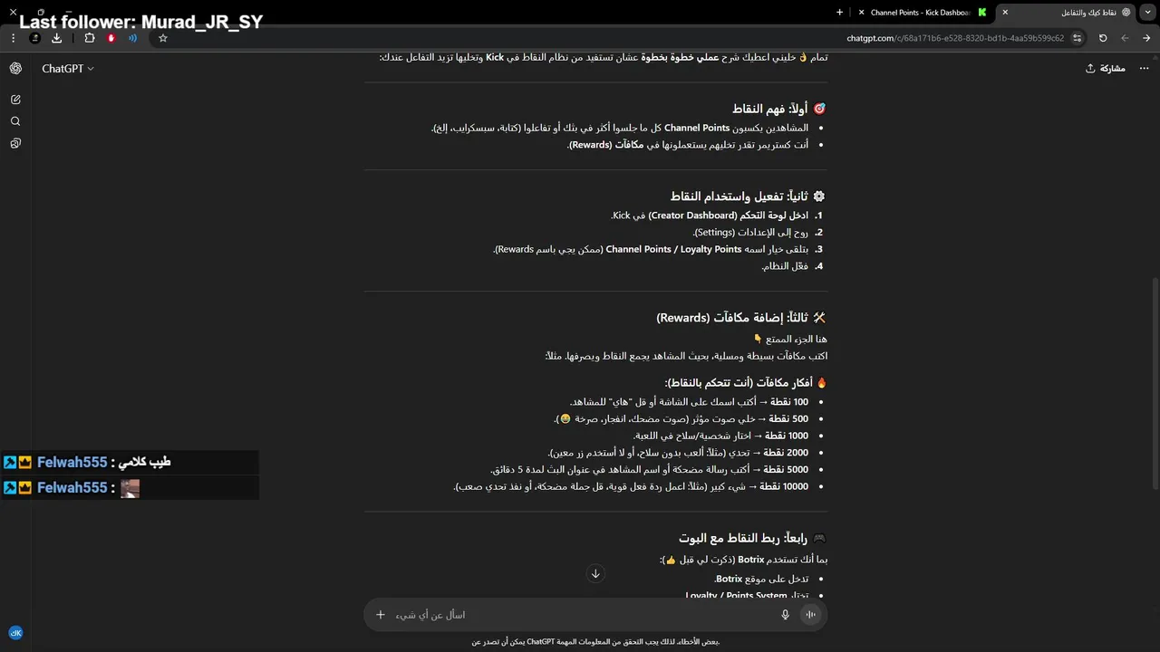Click the heading ثالثاً: إضافة مكافآت (Rewards)
Viewport: 1160px width, 652px height.
pyautogui.click(x=741, y=318)
